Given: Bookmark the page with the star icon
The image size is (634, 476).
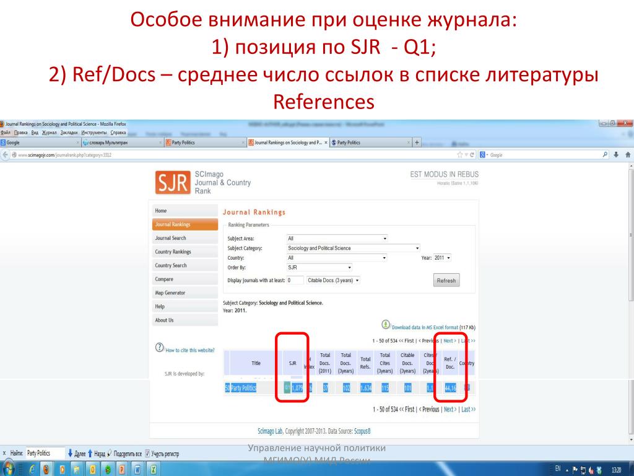Looking at the screenshot, I should pyautogui.click(x=459, y=154).
